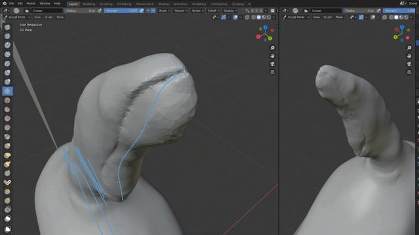Switch perspective/orthographic in left viewport

[x=272, y=72]
